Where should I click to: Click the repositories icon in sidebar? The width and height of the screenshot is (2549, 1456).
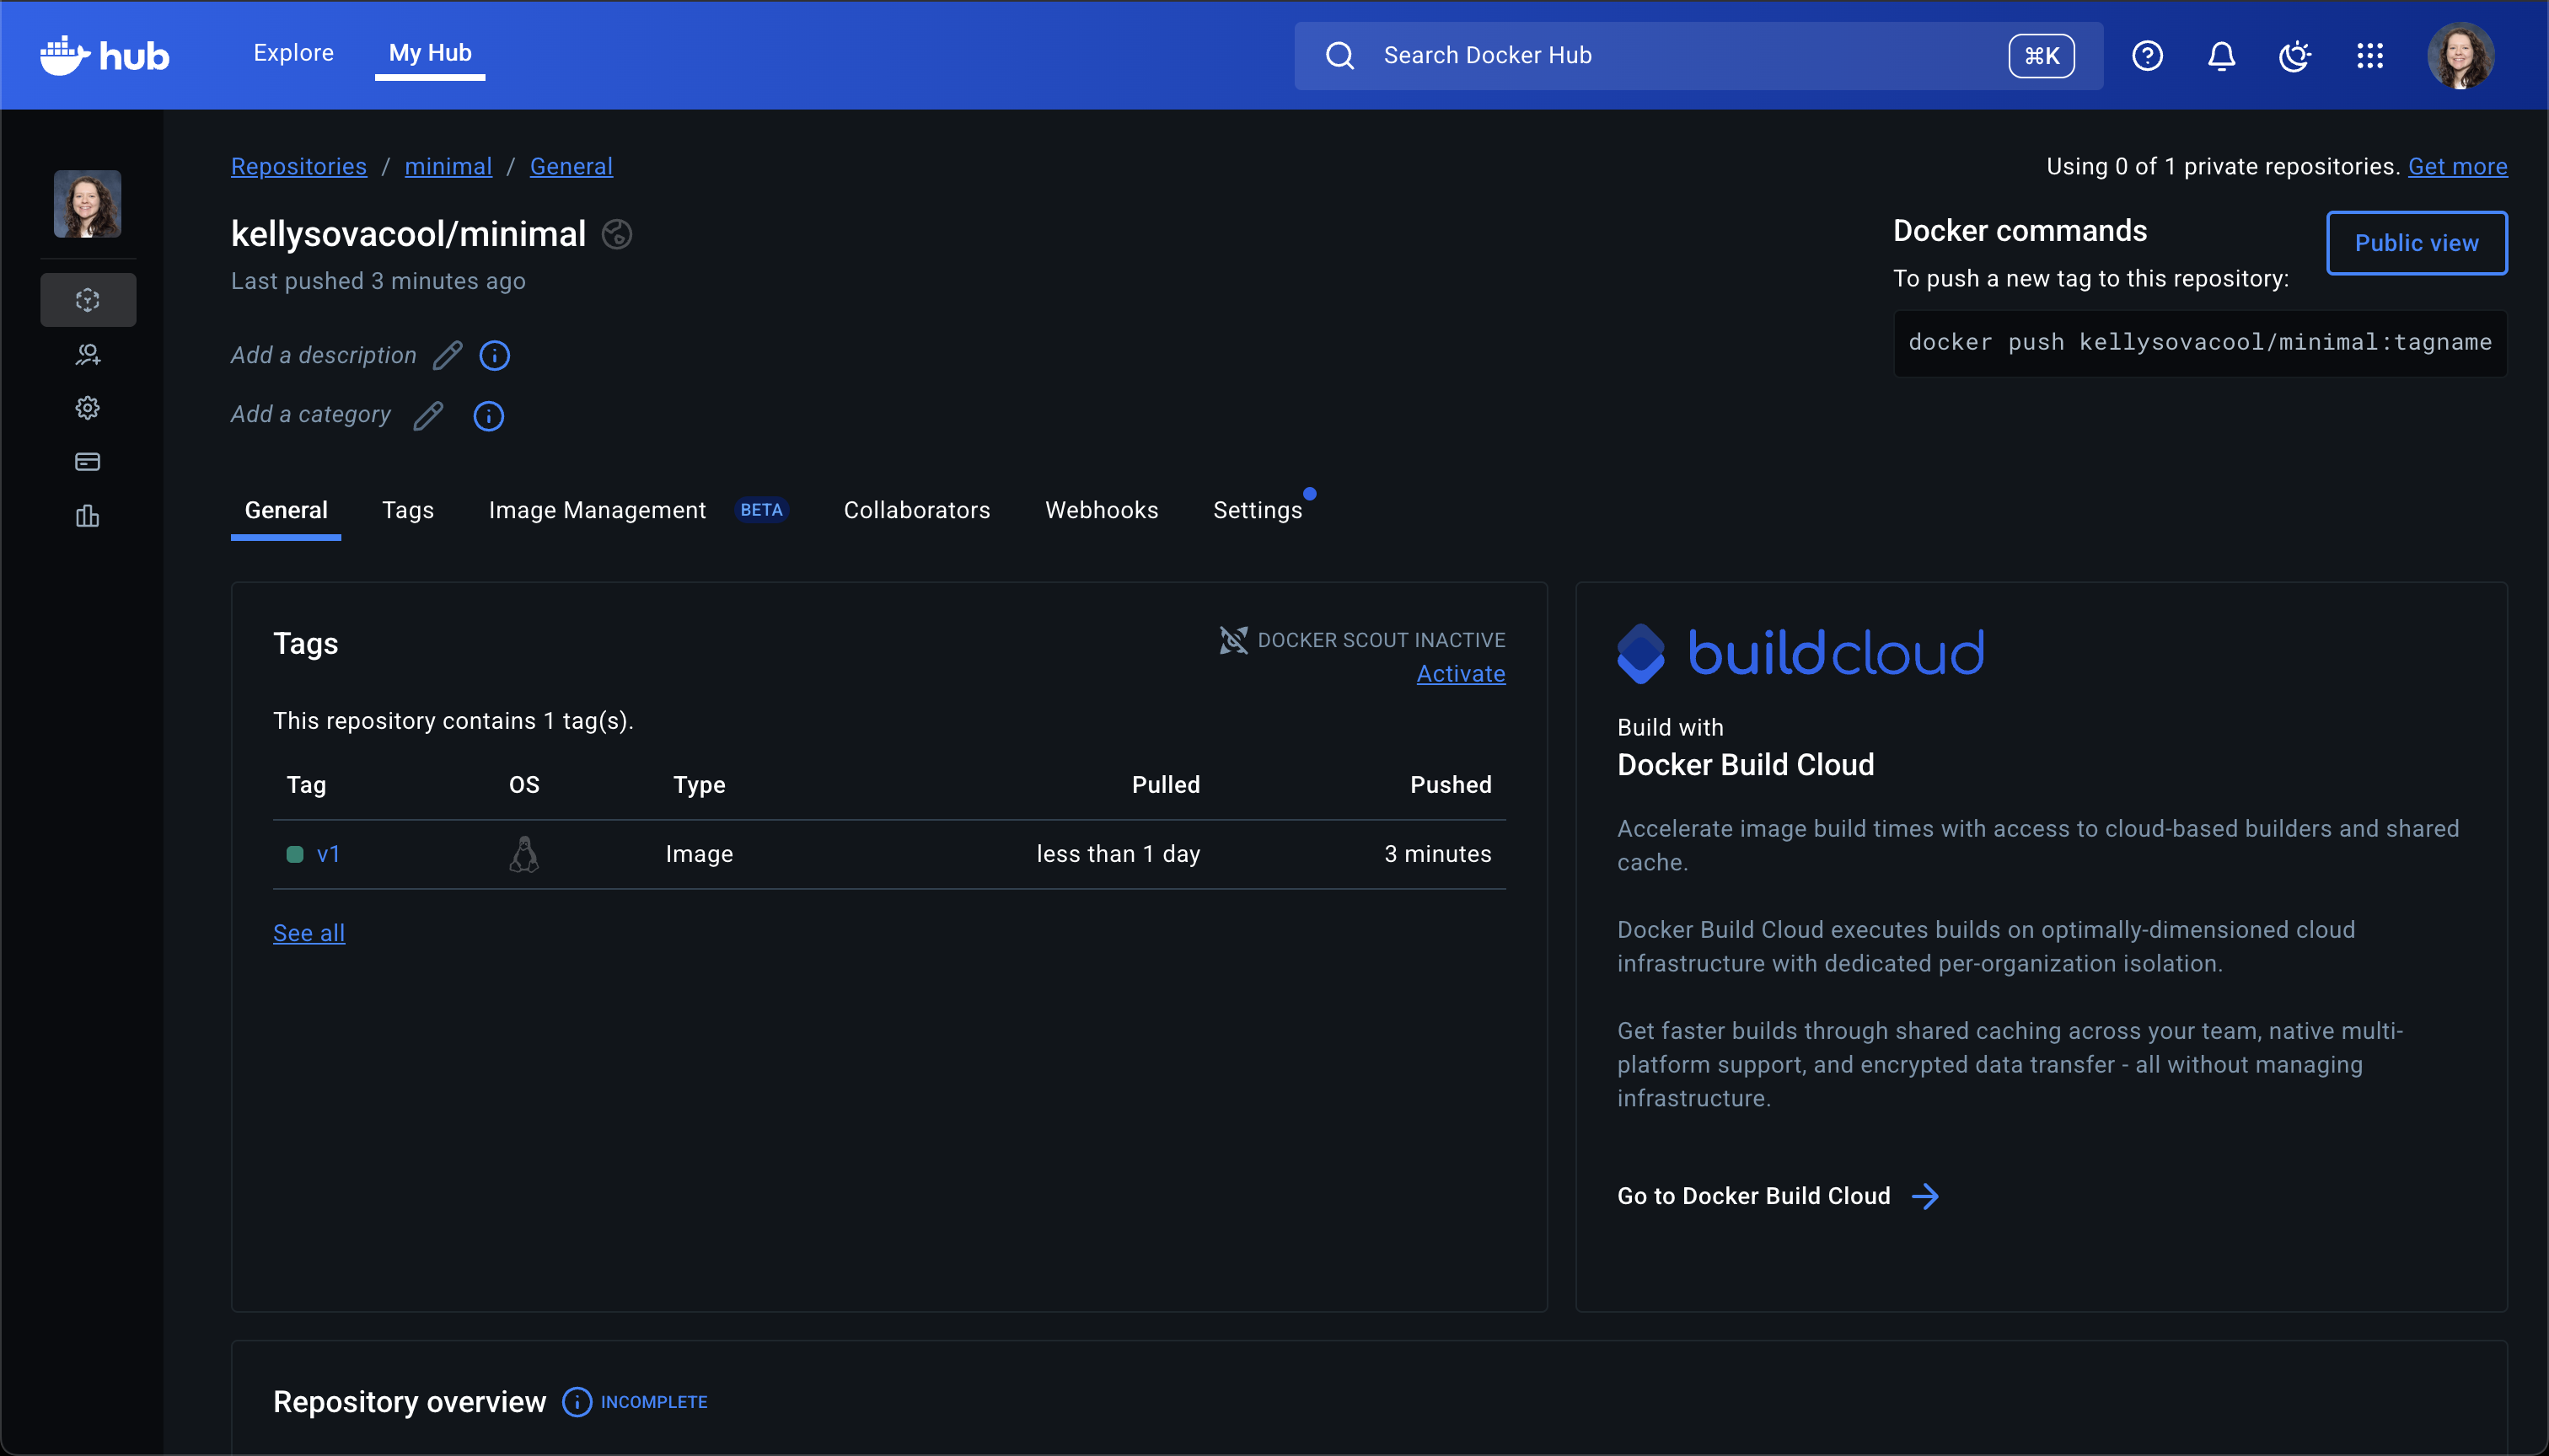coord(88,300)
